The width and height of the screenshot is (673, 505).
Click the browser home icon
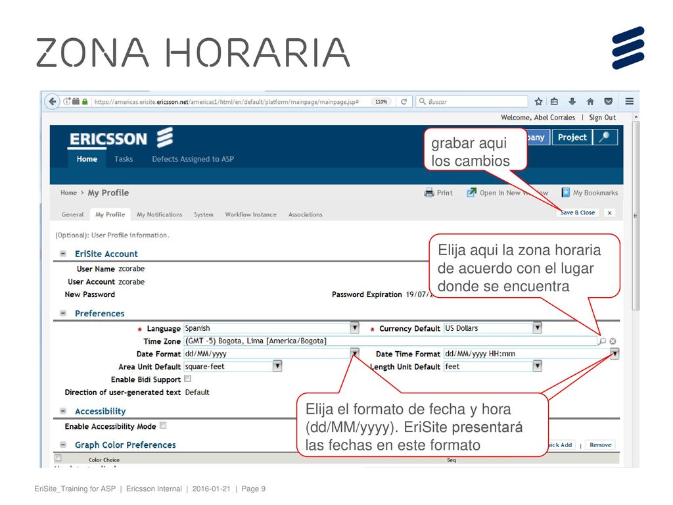(x=590, y=102)
